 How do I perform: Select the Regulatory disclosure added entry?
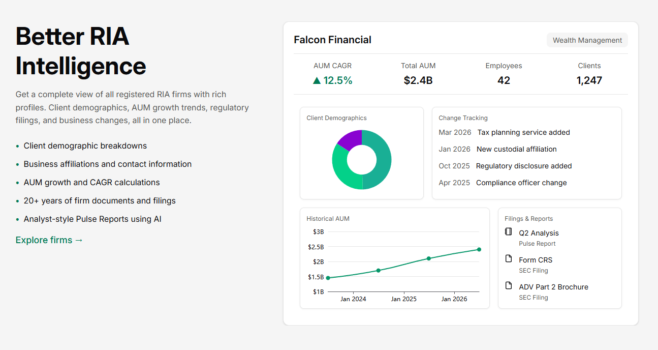[x=523, y=166]
